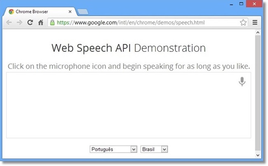Reload the page
The width and height of the screenshot is (268, 166).
(x=30, y=22)
